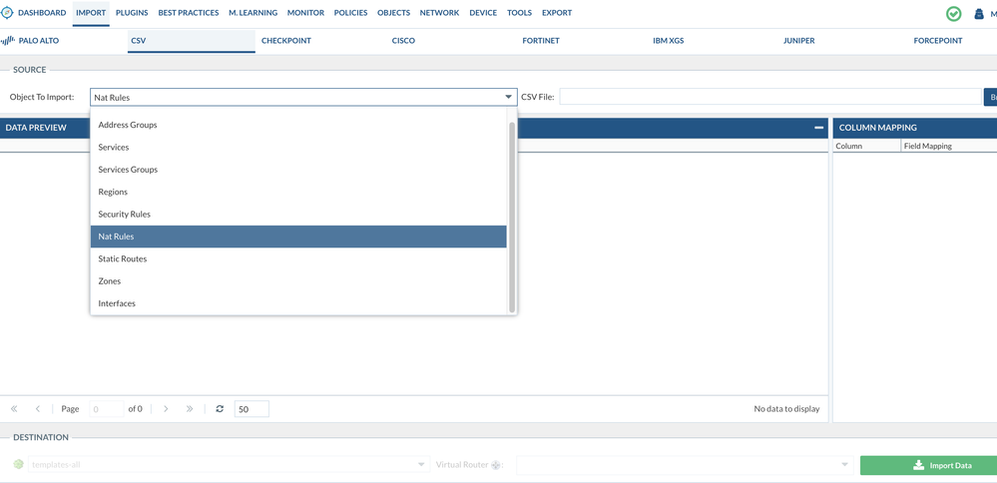Open the Tools menu
Viewport: 997px width, 483px height.
520,13
